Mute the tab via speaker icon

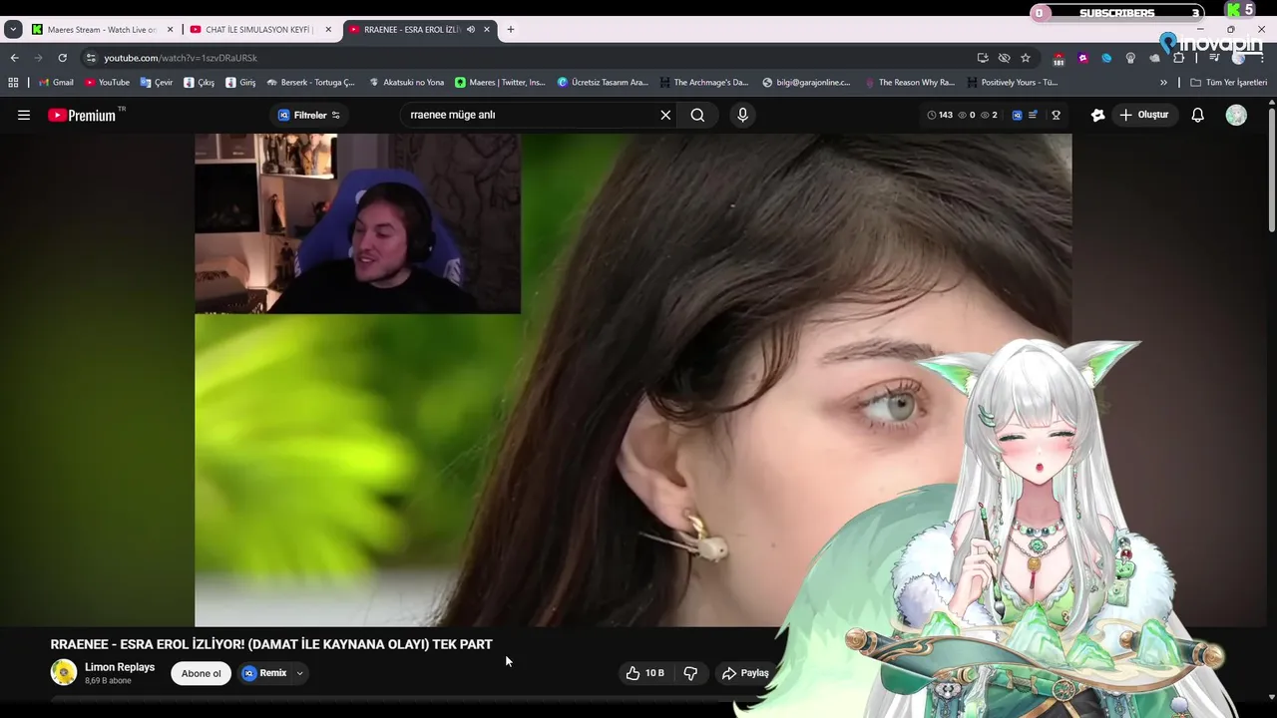[x=470, y=29]
